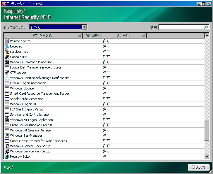Viewport: 213px width, 174px height.
Task: Click the Client Server Runtime Process icon
Action: click(x=7, y=125)
